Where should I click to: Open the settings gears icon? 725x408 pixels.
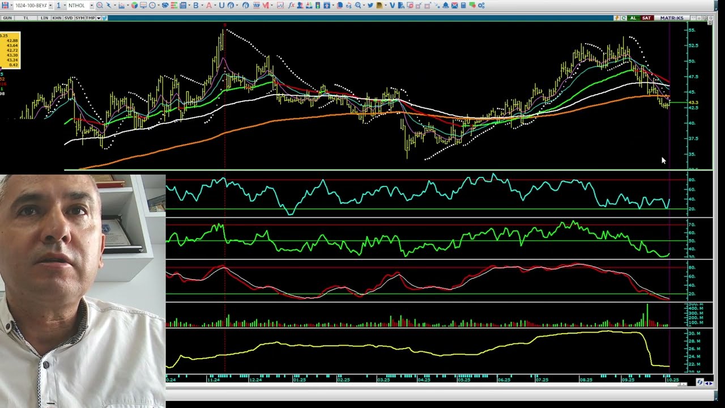(481, 5)
